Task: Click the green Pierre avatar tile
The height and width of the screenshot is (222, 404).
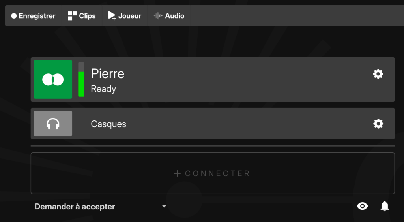Action: [53, 79]
